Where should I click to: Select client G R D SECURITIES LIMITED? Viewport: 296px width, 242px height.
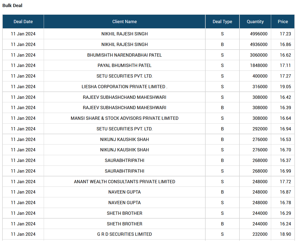click(x=125, y=234)
